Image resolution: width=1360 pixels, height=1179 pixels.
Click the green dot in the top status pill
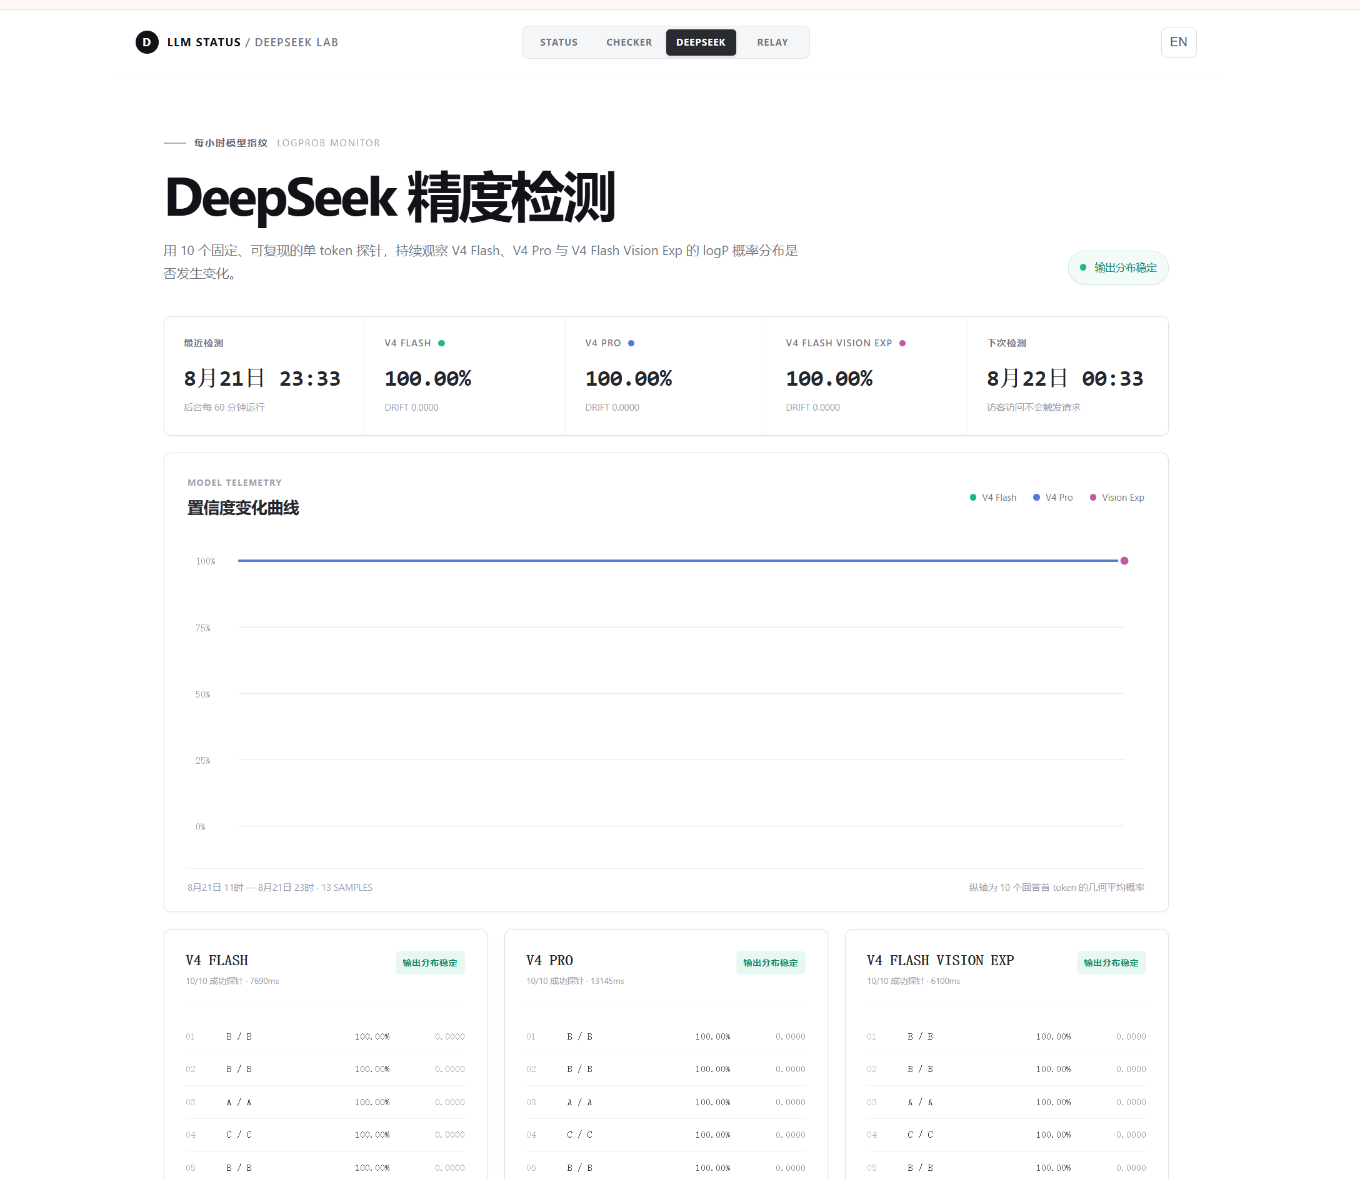point(1083,267)
